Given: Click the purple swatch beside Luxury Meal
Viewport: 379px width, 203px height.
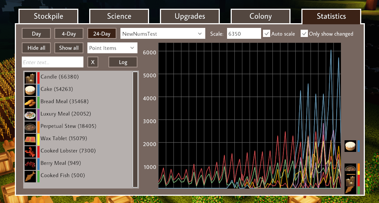Looking at the screenshot, I should pos(38,115).
